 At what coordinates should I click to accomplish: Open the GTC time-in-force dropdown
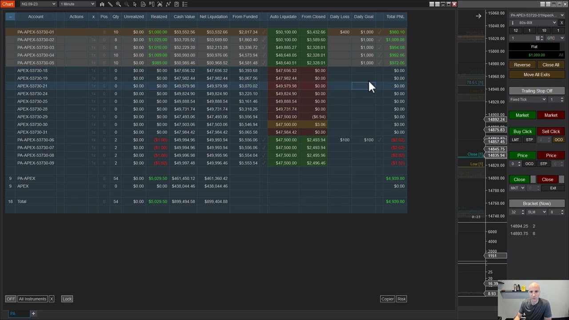click(x=555, y=38)
